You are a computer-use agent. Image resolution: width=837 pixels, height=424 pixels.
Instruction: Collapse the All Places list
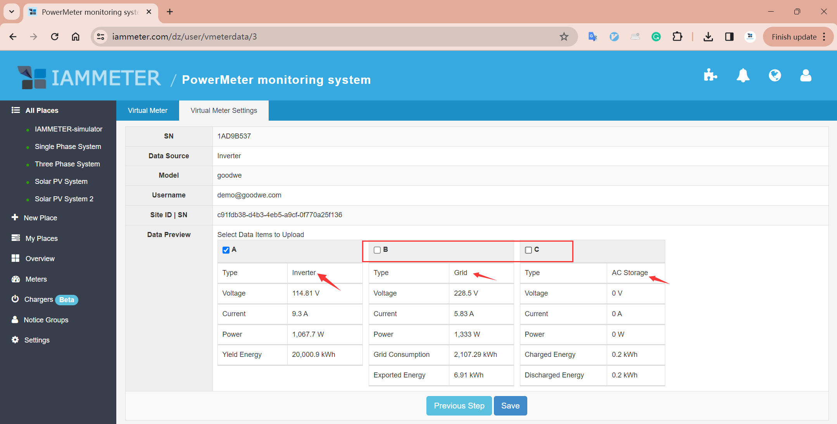(41, 111)
